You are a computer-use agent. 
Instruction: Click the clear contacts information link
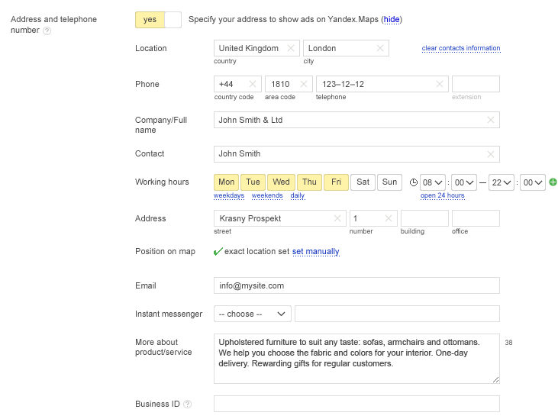pos(461,48)
